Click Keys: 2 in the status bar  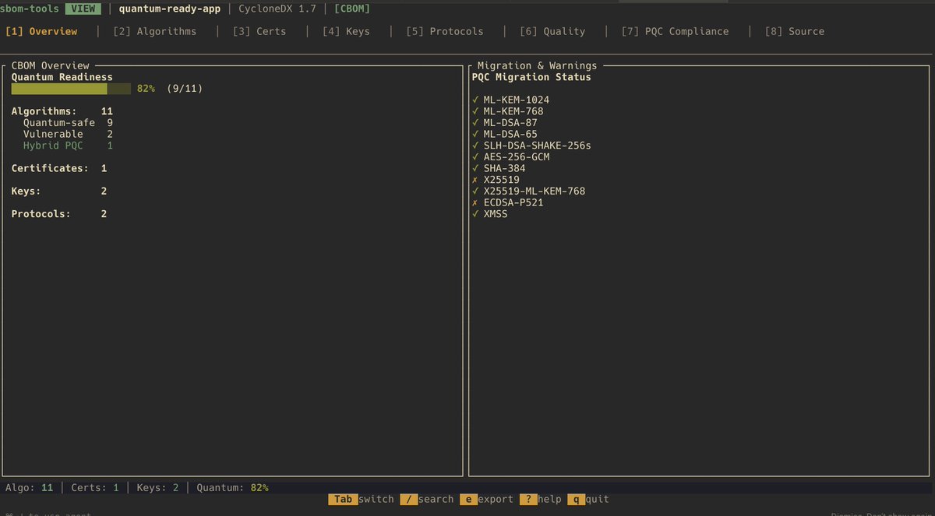pyautogui.click(x=157, y=487)
